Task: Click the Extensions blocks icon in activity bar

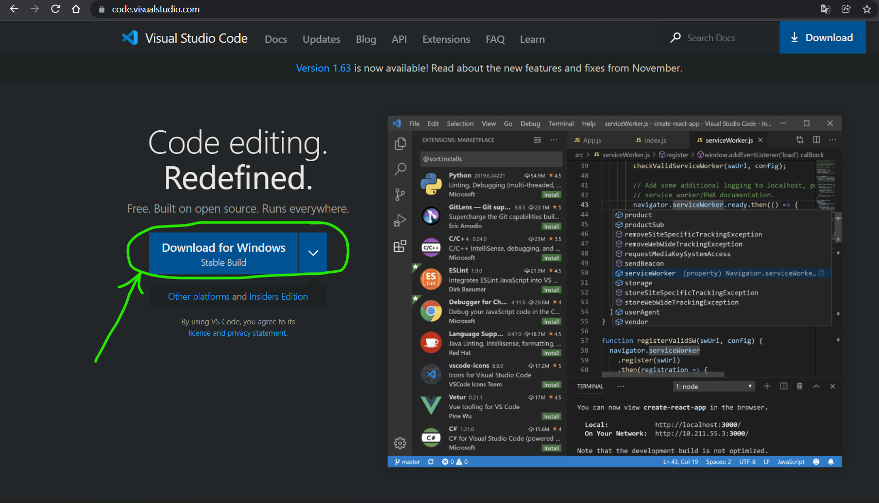Action: point(400,246)
